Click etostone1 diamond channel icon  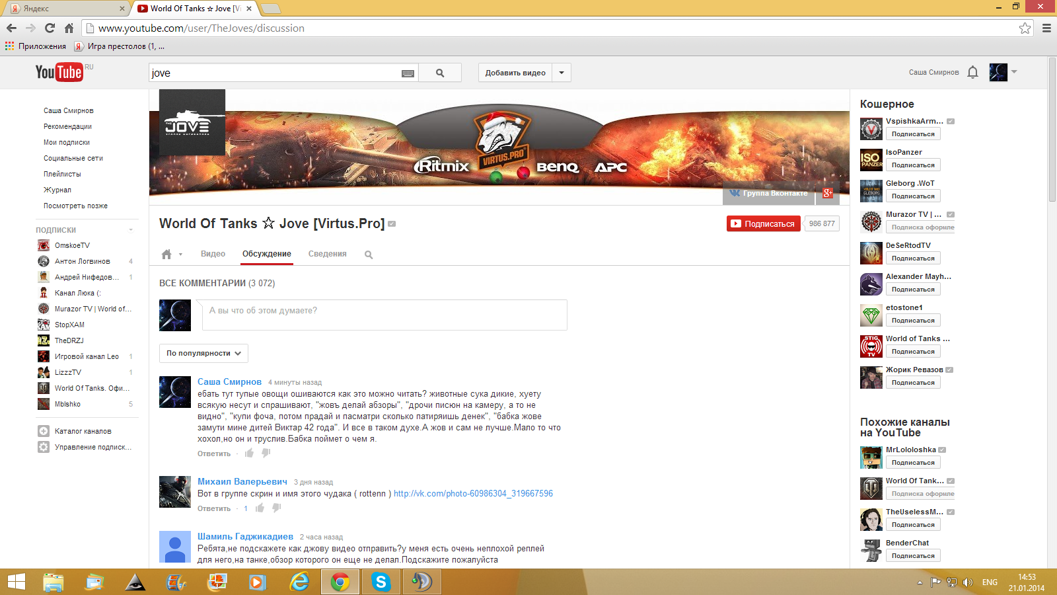[x=871, y=315]
